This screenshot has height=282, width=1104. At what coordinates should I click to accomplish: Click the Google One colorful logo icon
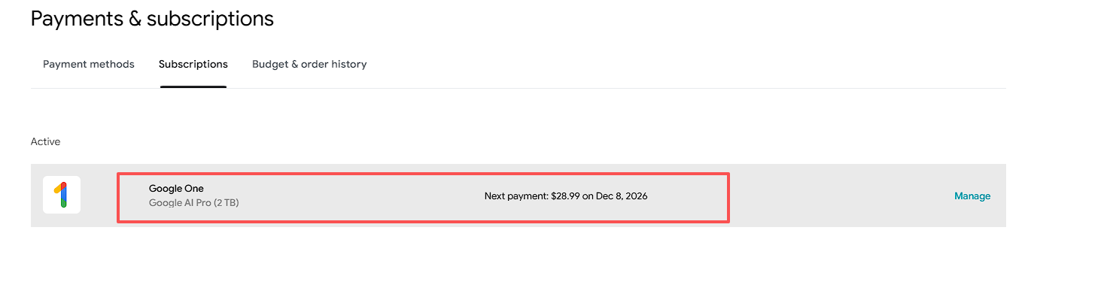click(62, 195)
